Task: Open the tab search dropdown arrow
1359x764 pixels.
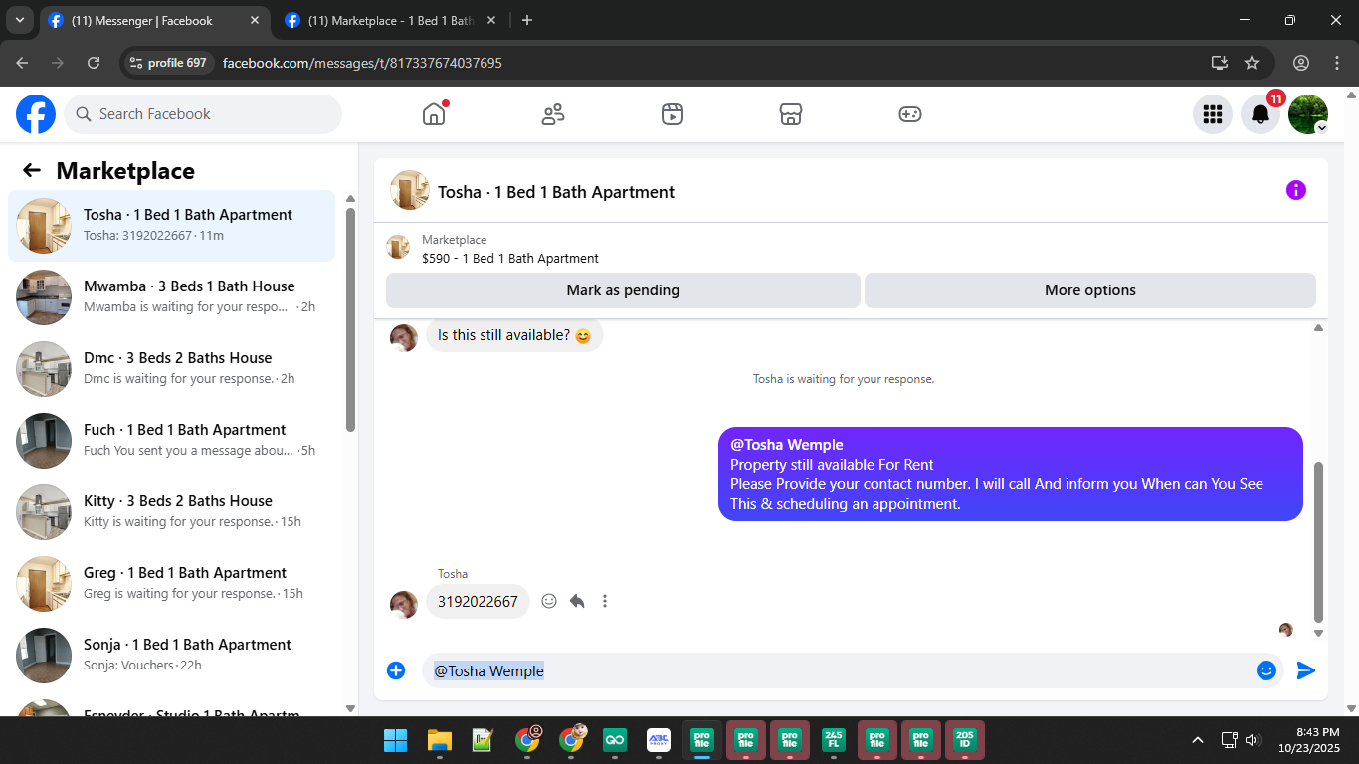Action: 19,20
